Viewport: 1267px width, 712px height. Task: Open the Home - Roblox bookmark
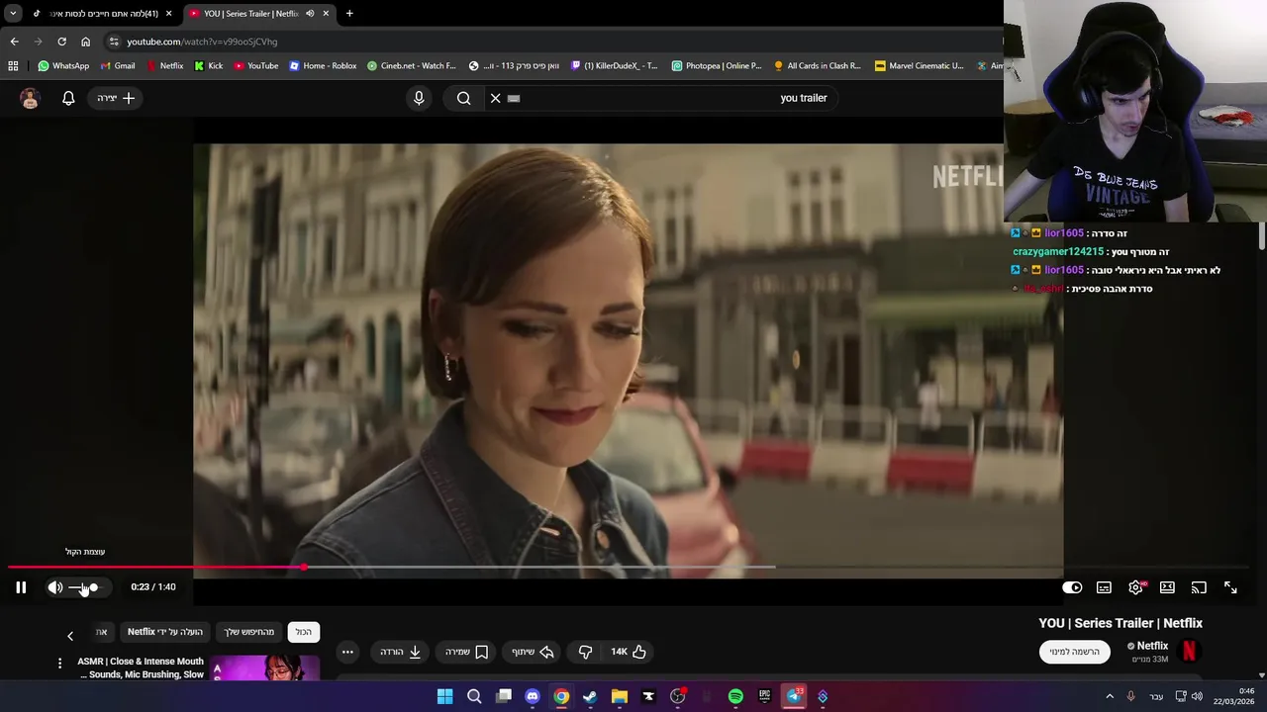323,66
